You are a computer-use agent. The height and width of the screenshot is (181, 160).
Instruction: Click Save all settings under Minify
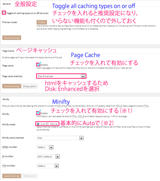12,176
